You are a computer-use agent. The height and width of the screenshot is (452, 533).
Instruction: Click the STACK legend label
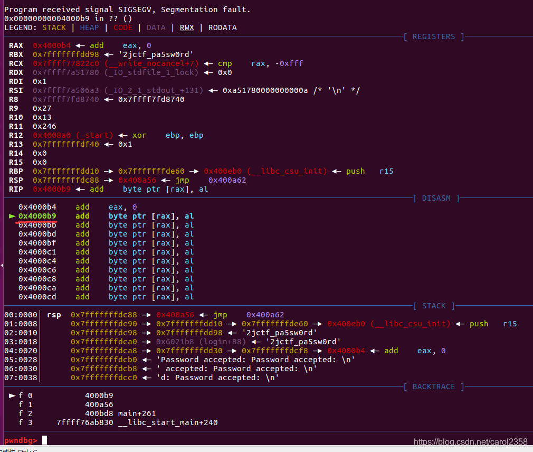(54, 27)
